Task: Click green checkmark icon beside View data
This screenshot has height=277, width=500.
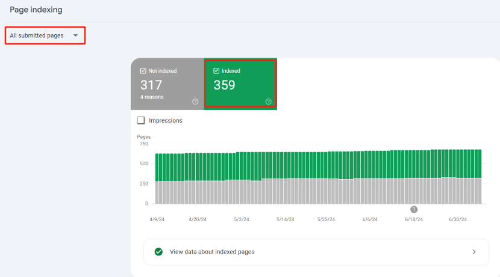Action: click(158, 252)
